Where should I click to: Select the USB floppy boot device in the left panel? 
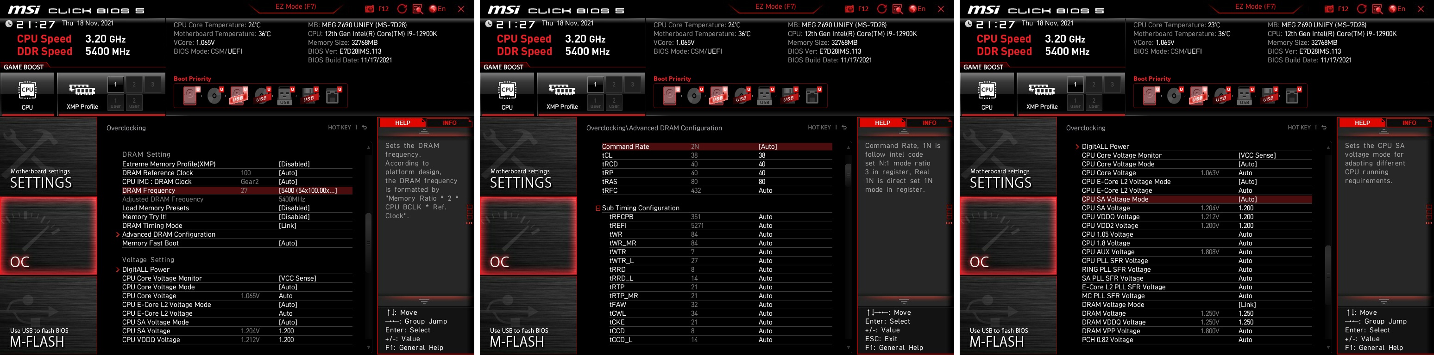[x=309, y=96]
